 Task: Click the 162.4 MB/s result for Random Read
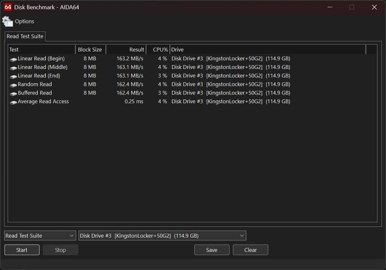click(130, 84)
